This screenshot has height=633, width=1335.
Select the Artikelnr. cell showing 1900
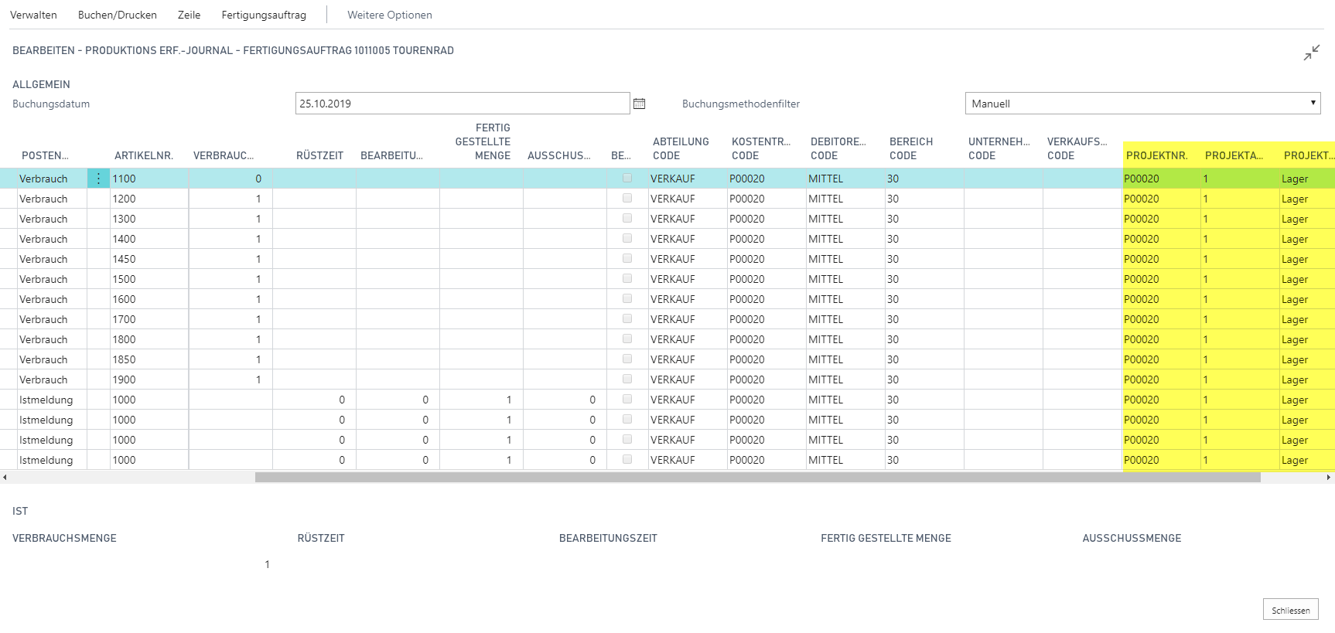pyautogui.click(x=149, y=379)
